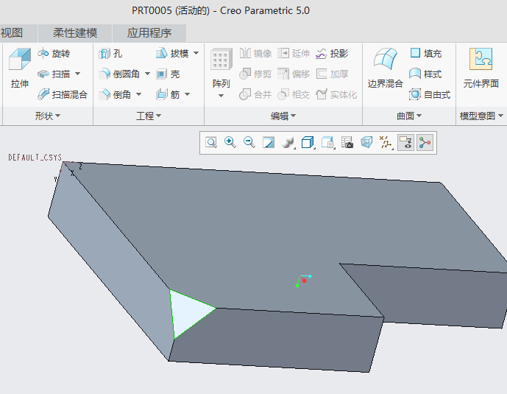Click the 实体化 (Solidify) tool

[336, 94]
